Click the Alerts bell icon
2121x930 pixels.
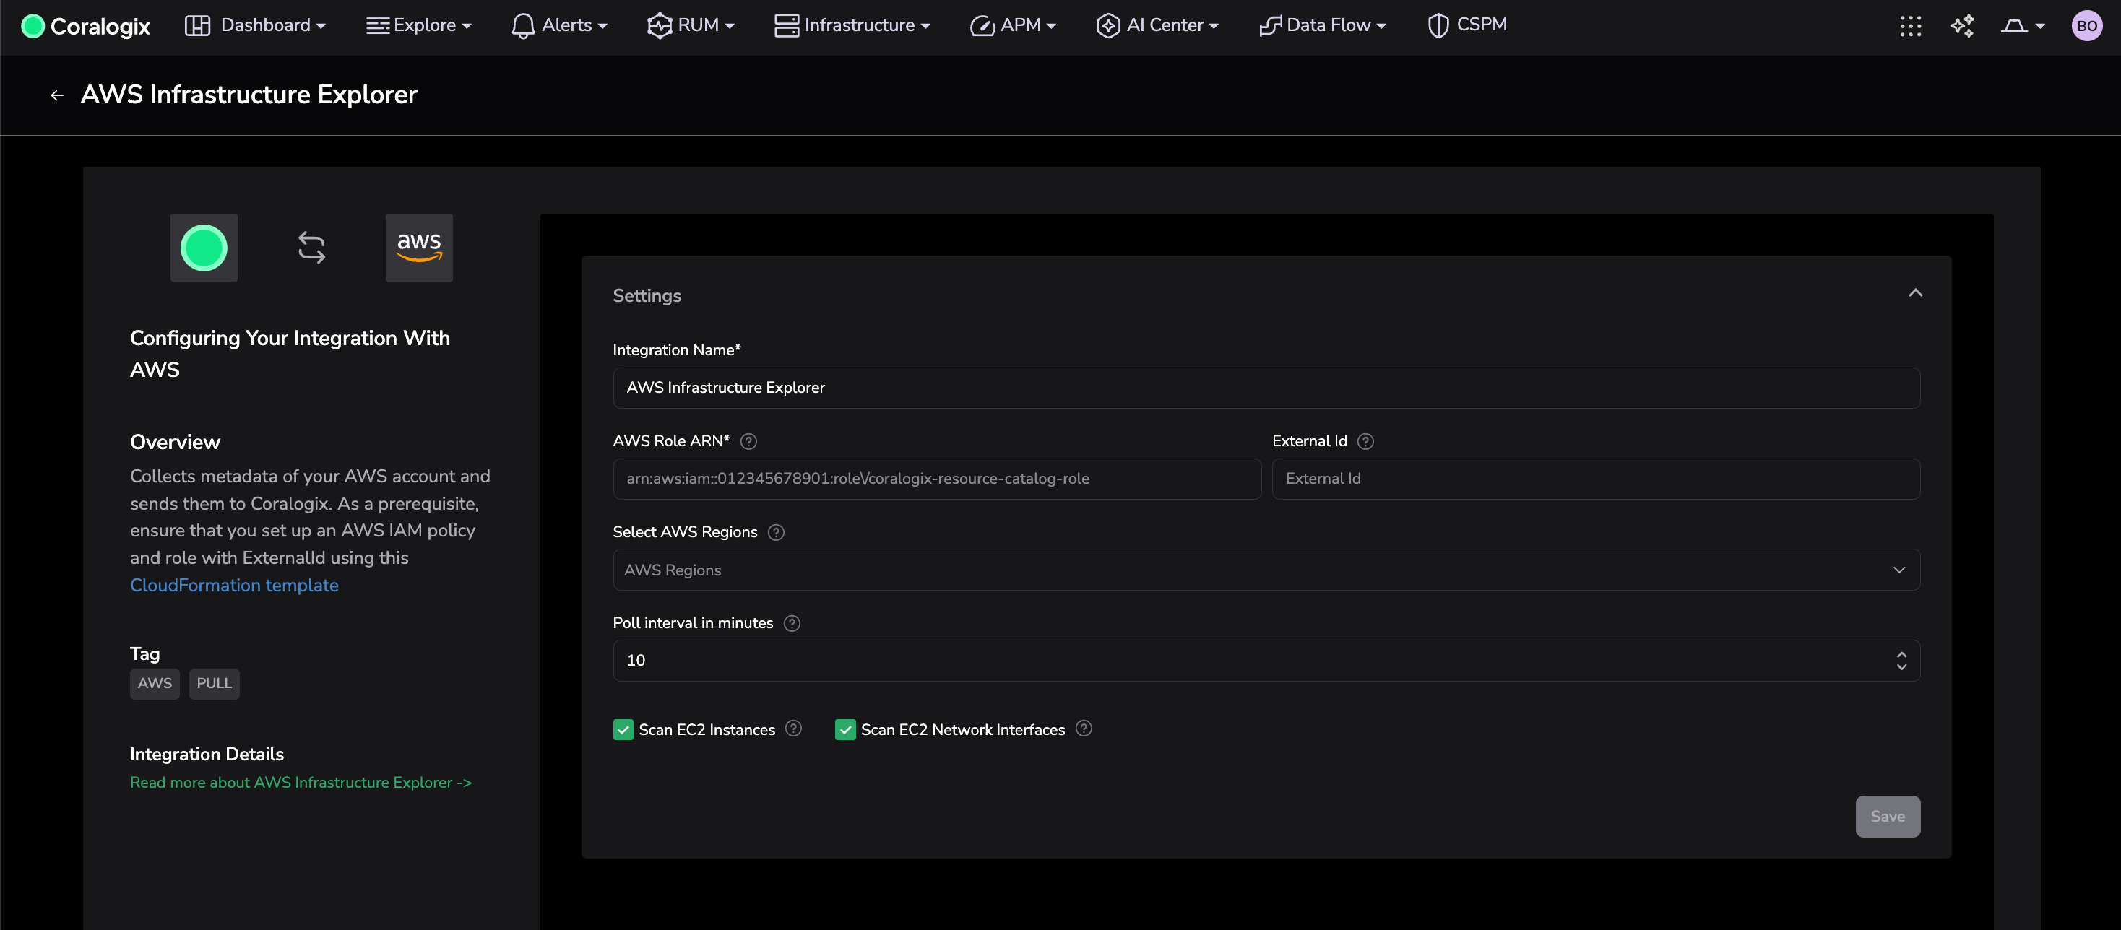tap(523, 26)
